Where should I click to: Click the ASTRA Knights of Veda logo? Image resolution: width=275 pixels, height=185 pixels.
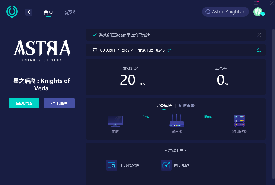click(42, 51)
